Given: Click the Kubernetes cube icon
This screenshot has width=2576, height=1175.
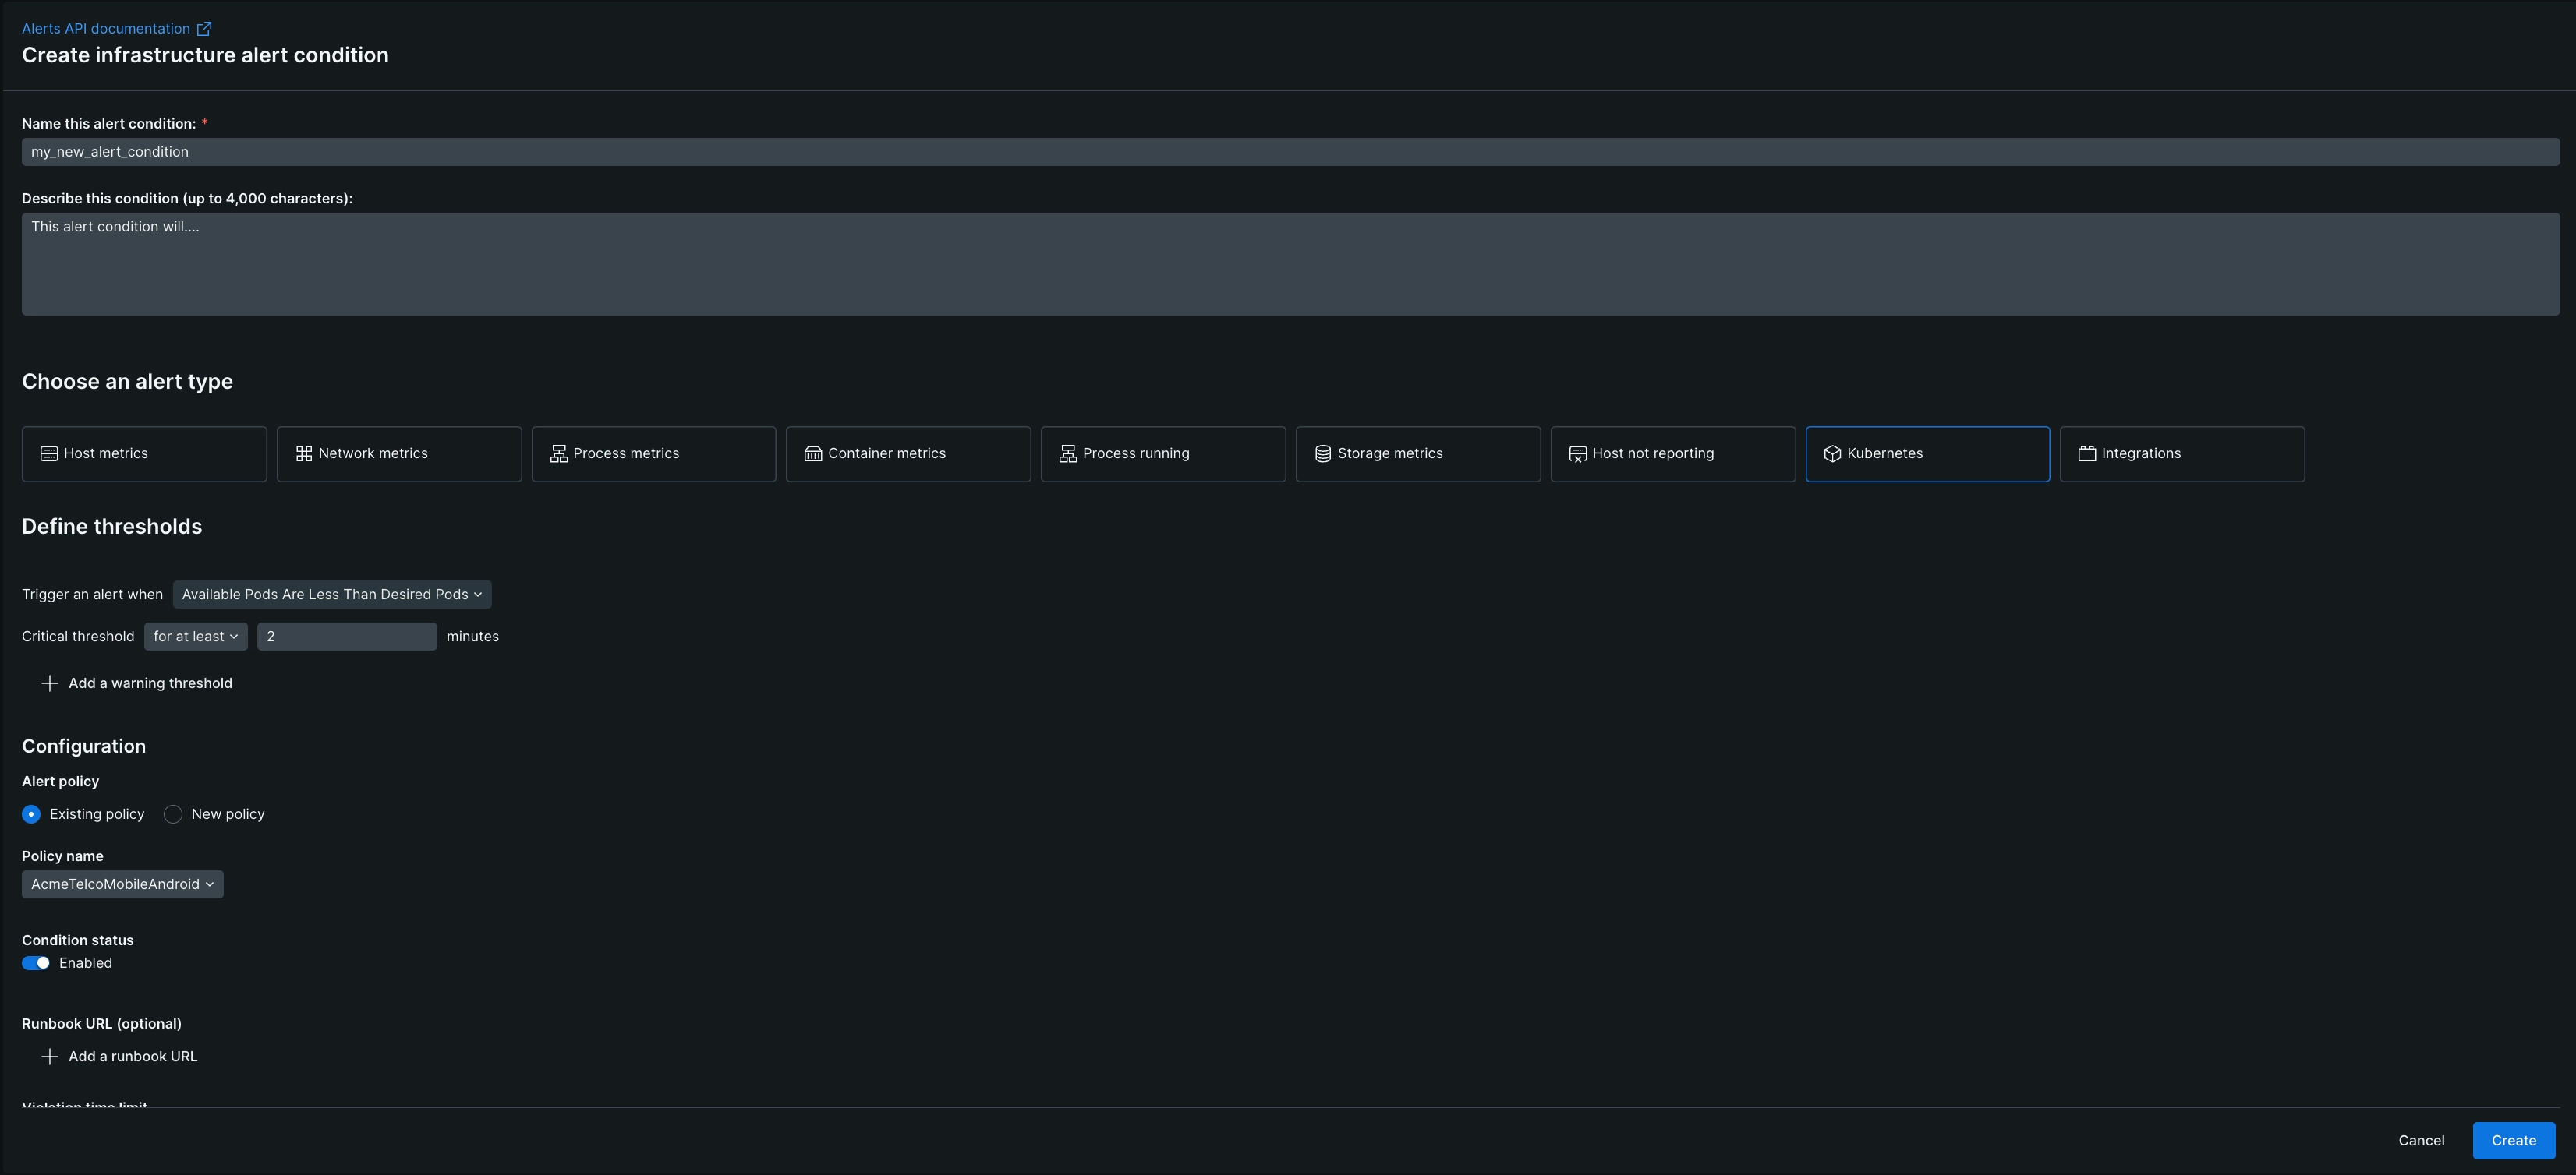Looking at the screenshot, I should coord(1832,453).
